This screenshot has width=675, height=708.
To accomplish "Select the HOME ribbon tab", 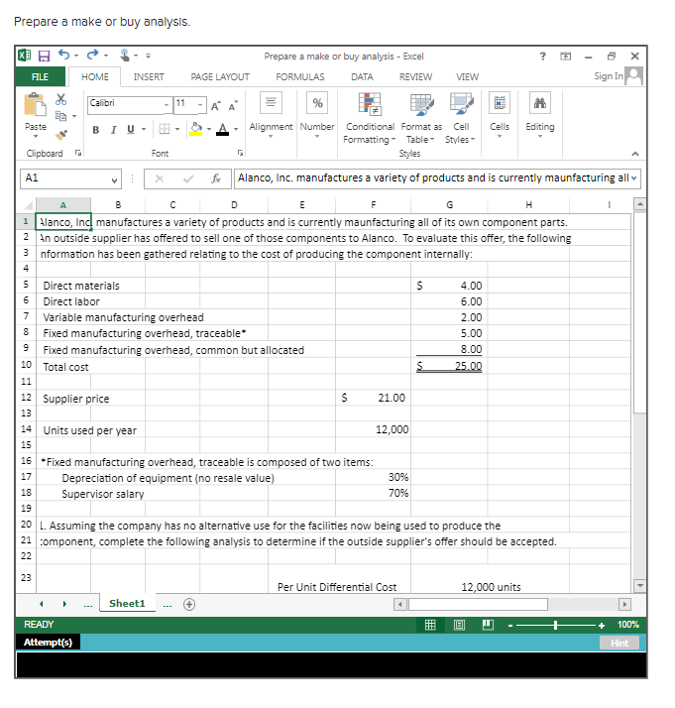I will pyautogui.click(x=95, y=76).
